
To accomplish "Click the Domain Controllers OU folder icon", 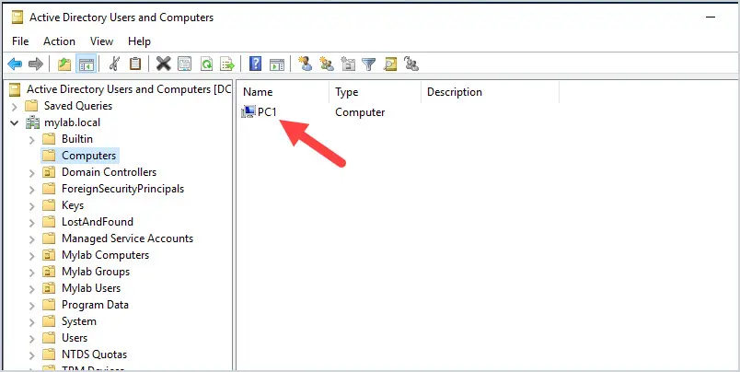I will 49,172.
